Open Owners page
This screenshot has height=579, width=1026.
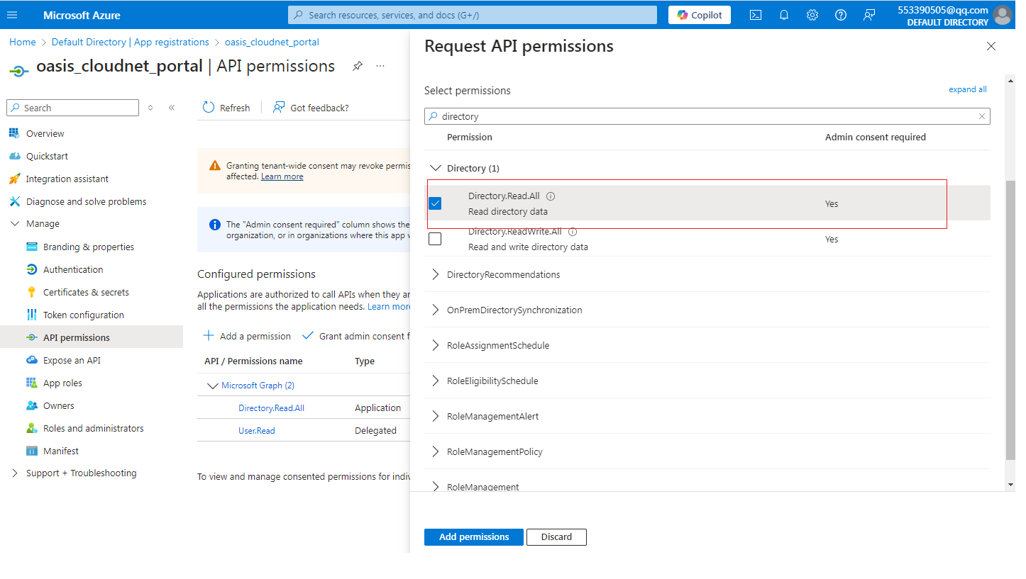coord(58,405)
